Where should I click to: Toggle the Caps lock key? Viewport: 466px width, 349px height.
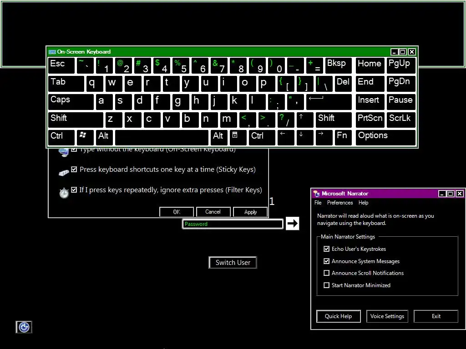tap(71, 101)
